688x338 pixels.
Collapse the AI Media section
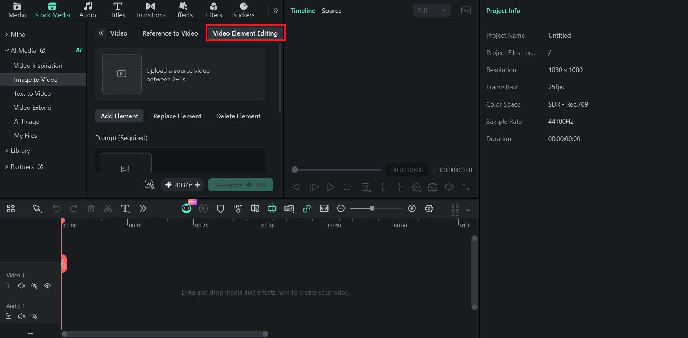(x=7, y=51)
